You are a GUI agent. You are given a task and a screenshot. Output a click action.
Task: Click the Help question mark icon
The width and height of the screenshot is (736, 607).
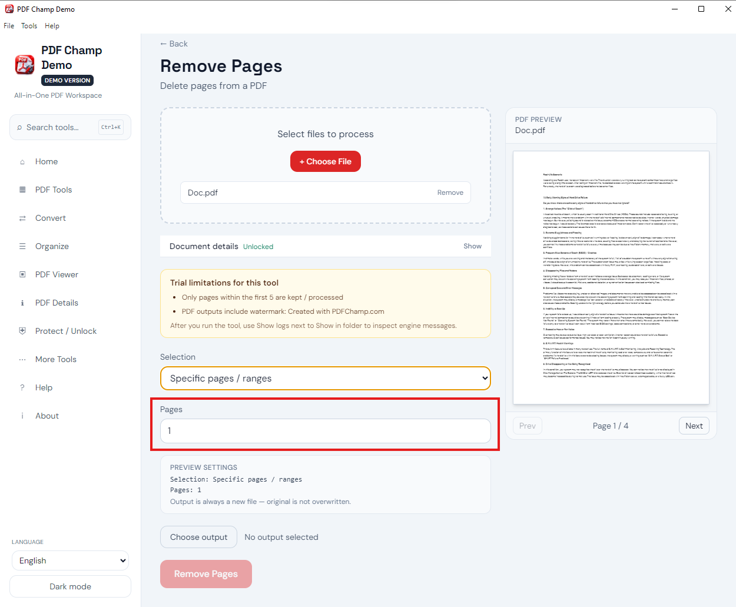(22, 387)
